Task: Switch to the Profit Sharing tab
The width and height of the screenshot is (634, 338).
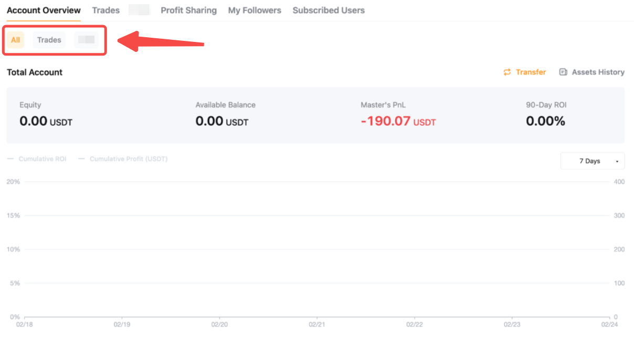Action: [x=188, y=10]
